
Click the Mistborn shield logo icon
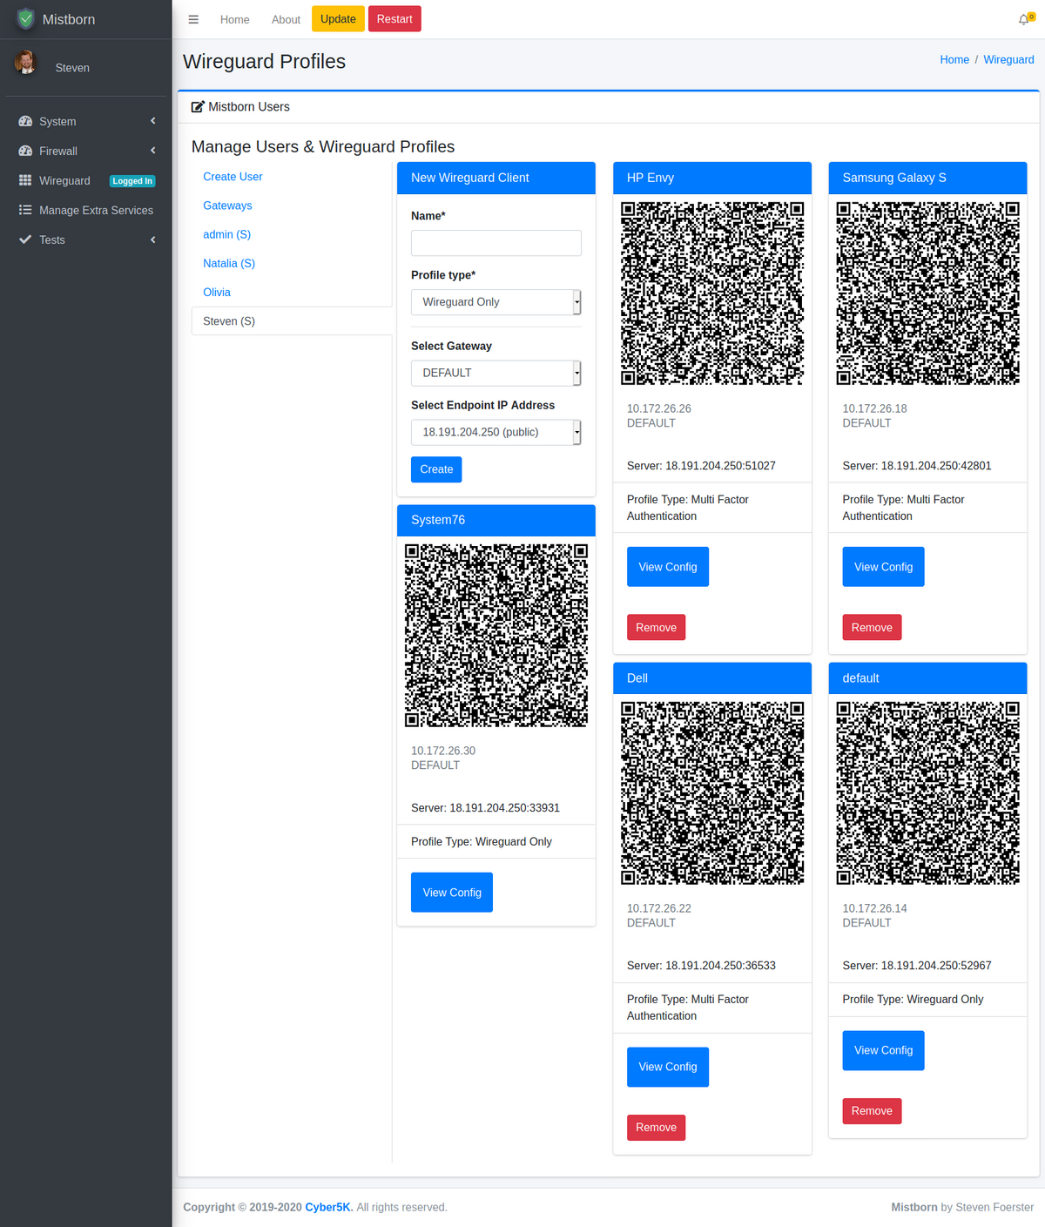pos(26,18)
